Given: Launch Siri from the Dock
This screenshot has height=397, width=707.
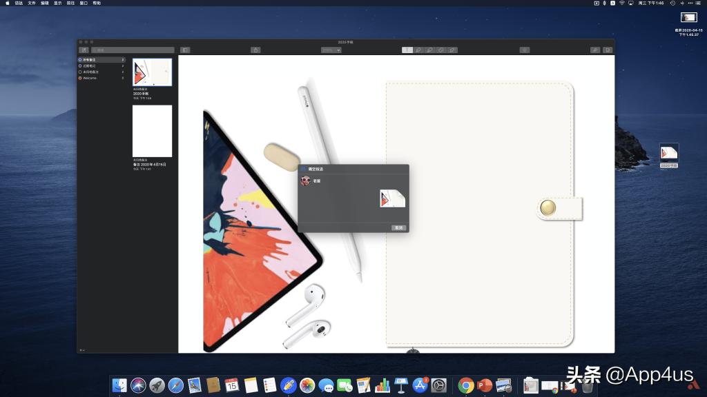Looking at the screenshot, I should pyautogui.click(x=138, y=385).
